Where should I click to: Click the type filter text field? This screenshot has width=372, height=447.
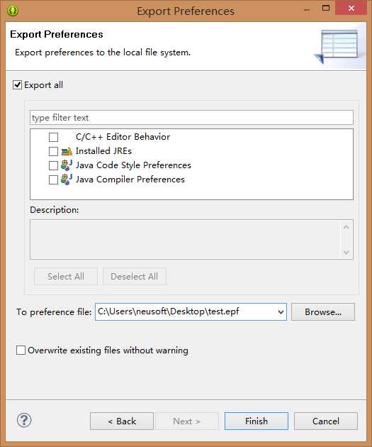click(191, 118)
